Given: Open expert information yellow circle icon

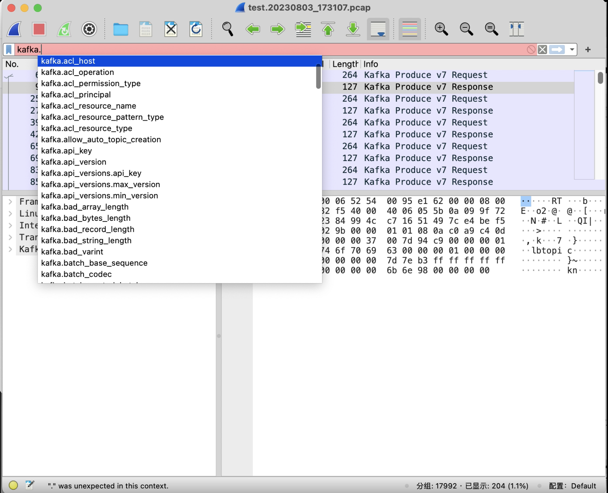Looking at the screenshot, I should click(13, 485).
